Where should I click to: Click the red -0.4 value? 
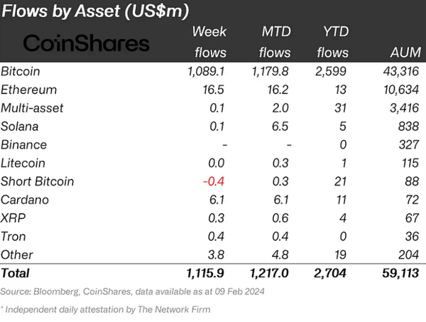pos(214,181)
